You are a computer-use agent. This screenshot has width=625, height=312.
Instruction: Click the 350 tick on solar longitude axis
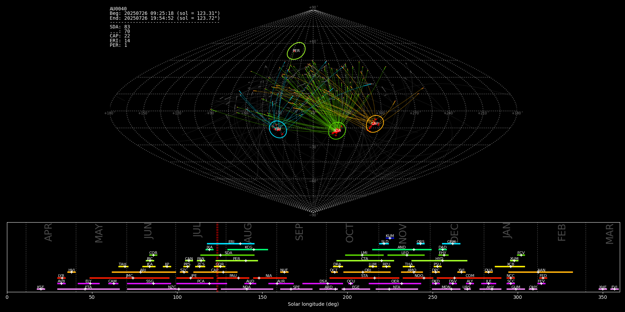[603, 297]
